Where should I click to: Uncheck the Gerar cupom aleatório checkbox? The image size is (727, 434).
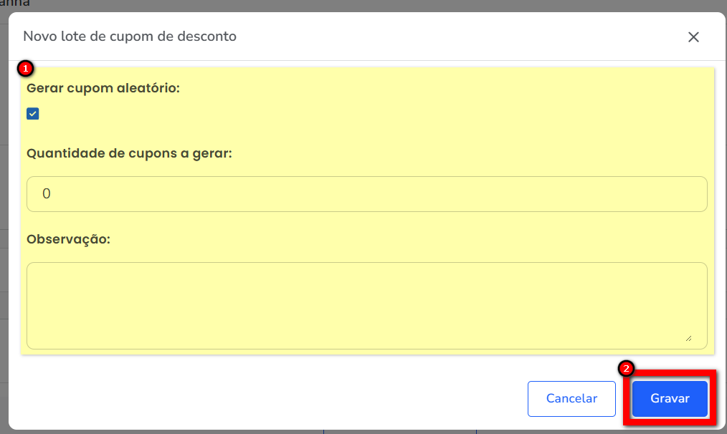(x=33, y=114)
